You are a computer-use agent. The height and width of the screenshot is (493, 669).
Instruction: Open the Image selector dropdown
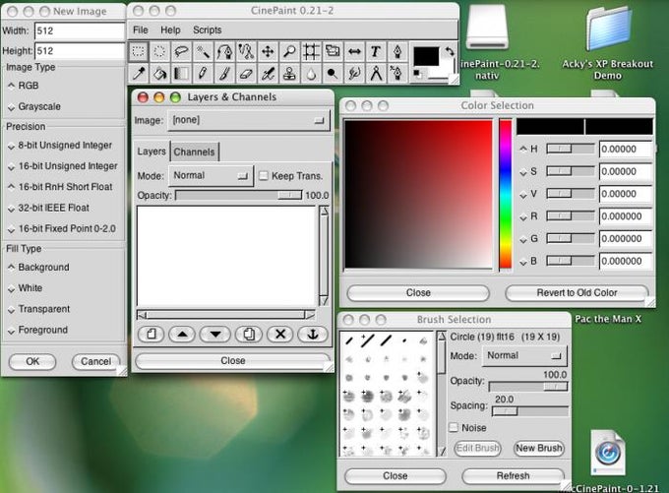(249, 120)
